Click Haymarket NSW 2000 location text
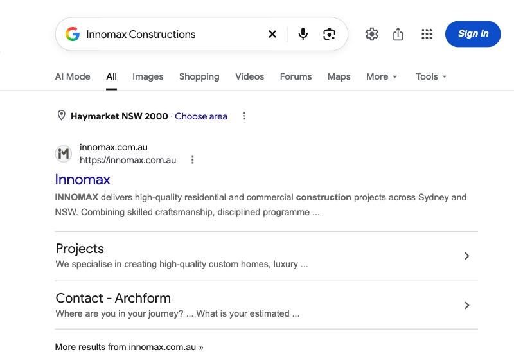Screen dimensions: 514x352 (x=120, y=116)
